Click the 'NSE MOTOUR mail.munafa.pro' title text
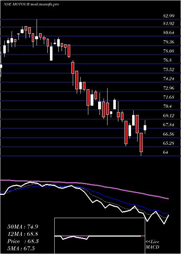 [x=31, y=4]
